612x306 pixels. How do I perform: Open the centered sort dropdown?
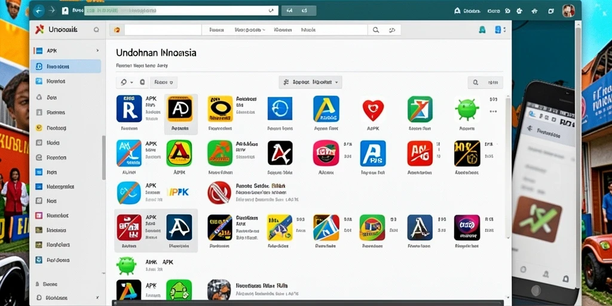(x=310, y=82)
